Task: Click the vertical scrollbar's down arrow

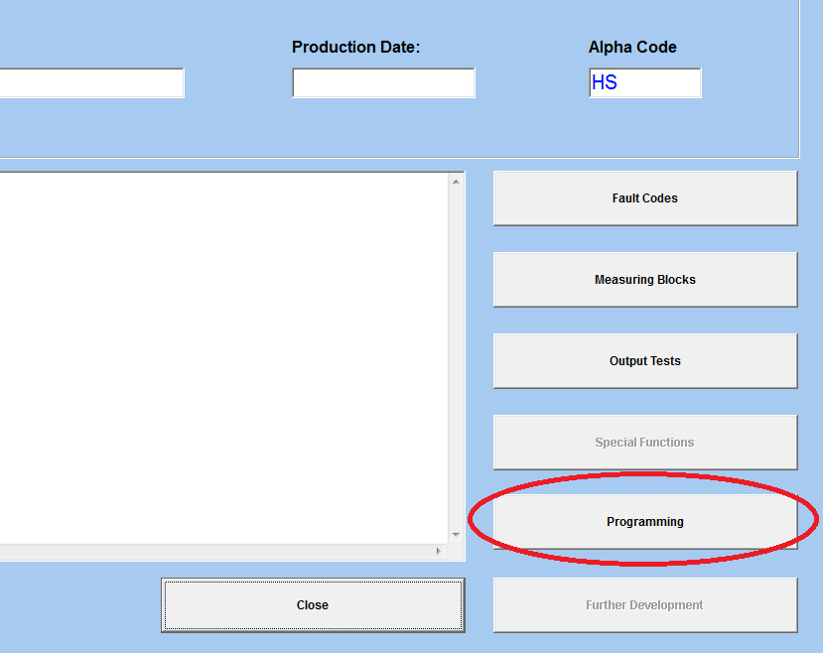Action: coord(457,536)
